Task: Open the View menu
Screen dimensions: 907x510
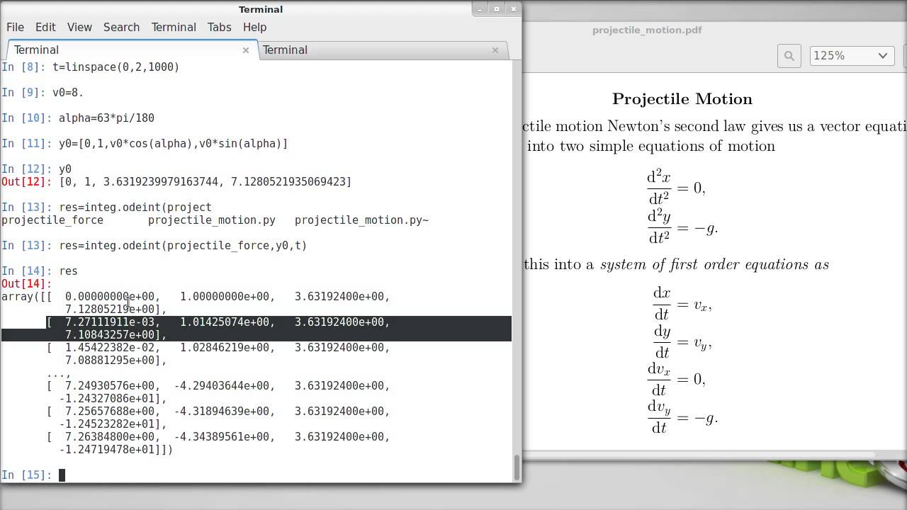Action: 79,27
